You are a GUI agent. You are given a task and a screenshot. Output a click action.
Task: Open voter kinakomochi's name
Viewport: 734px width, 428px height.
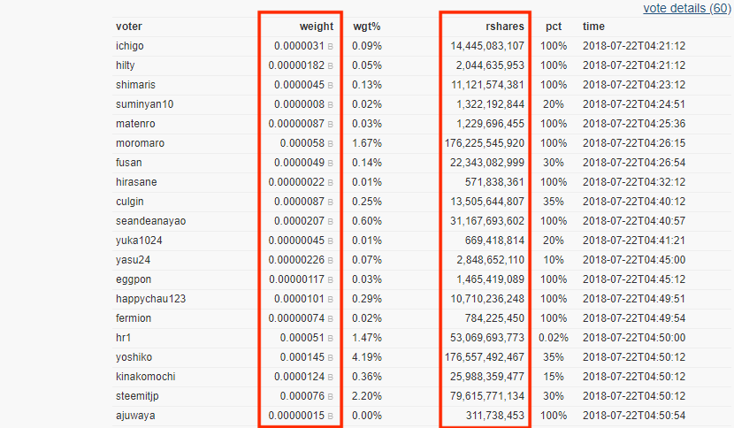point(146,377)
